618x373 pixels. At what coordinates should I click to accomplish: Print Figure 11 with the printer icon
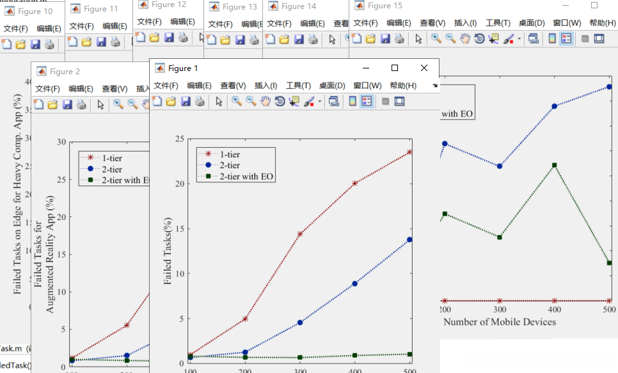(116, 42)
